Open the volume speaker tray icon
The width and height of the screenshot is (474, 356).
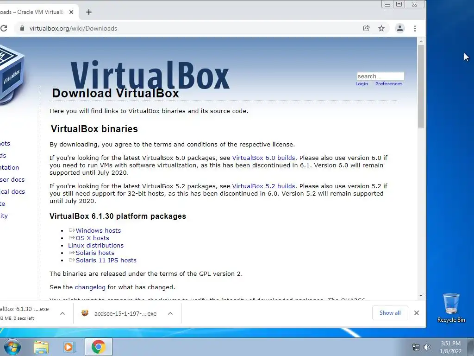click(427, 347)
